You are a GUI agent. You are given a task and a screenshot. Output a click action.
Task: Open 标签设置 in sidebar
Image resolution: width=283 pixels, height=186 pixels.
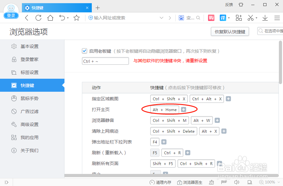32,72
